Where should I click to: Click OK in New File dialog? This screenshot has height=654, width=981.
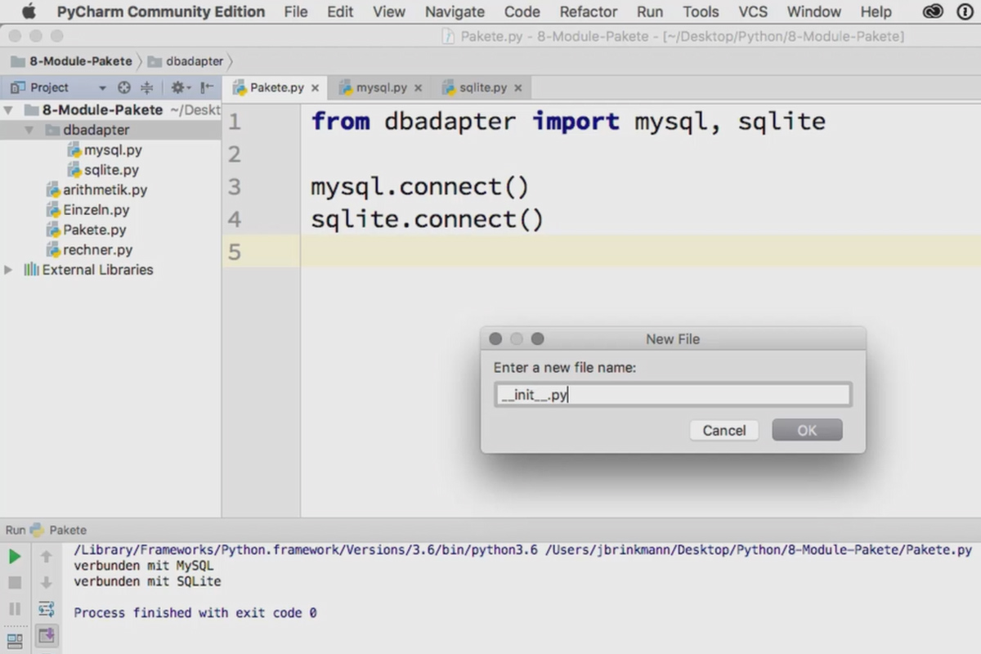pyautogui.click(x=807, y=430)
